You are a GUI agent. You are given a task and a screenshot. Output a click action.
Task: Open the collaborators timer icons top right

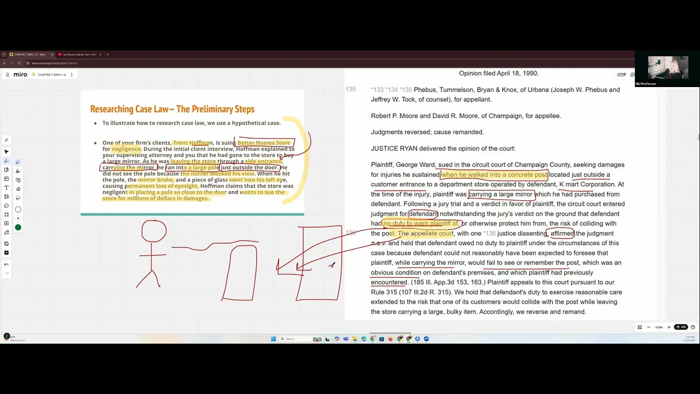(622, 74)
